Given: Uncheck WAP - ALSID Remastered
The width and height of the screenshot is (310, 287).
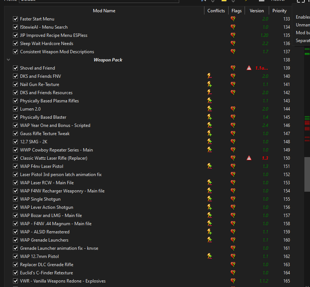Looking at the screenshot, I should coord(15,232).
